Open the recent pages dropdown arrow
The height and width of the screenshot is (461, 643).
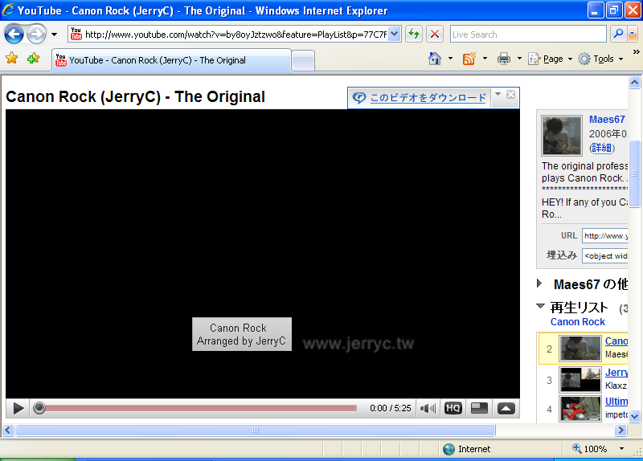coord(54,35)
